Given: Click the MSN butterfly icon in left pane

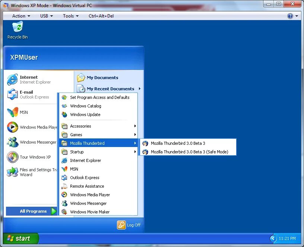Looking at the screenshot, I should [12, 112].
